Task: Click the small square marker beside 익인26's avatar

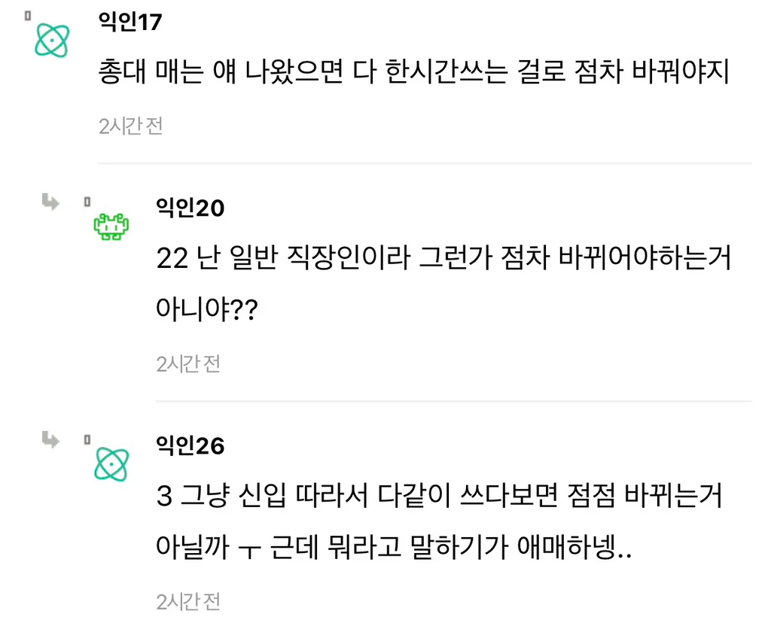Action: point(87,439)
